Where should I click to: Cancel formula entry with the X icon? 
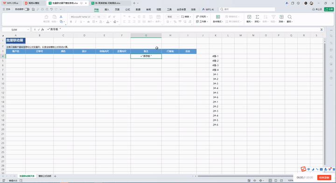(x=35, y=29)
